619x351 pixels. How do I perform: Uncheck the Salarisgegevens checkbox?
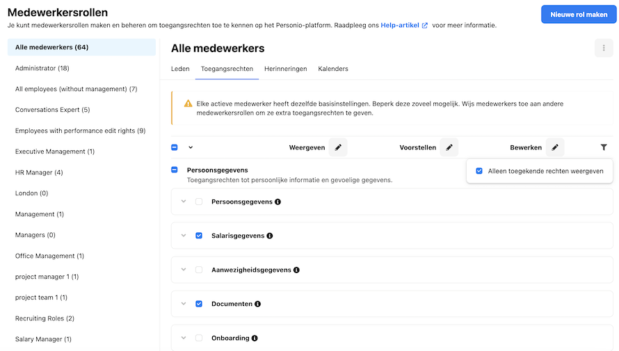(199, 236)
